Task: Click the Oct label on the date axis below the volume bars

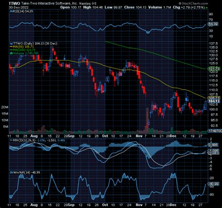Action: (105, 136)
